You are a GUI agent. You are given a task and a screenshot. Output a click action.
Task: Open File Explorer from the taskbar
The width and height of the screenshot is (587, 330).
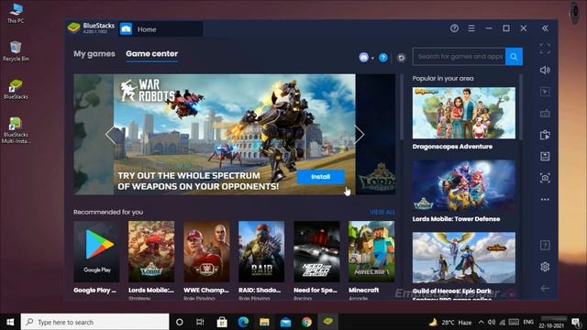tap(264, 322)
